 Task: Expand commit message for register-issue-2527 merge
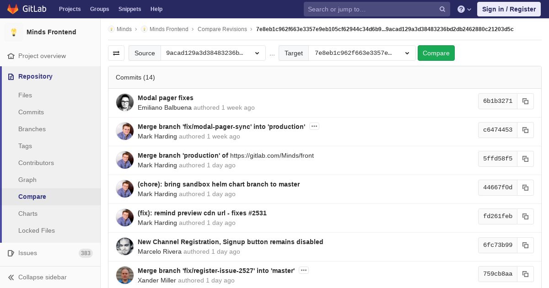click(304, 270)
